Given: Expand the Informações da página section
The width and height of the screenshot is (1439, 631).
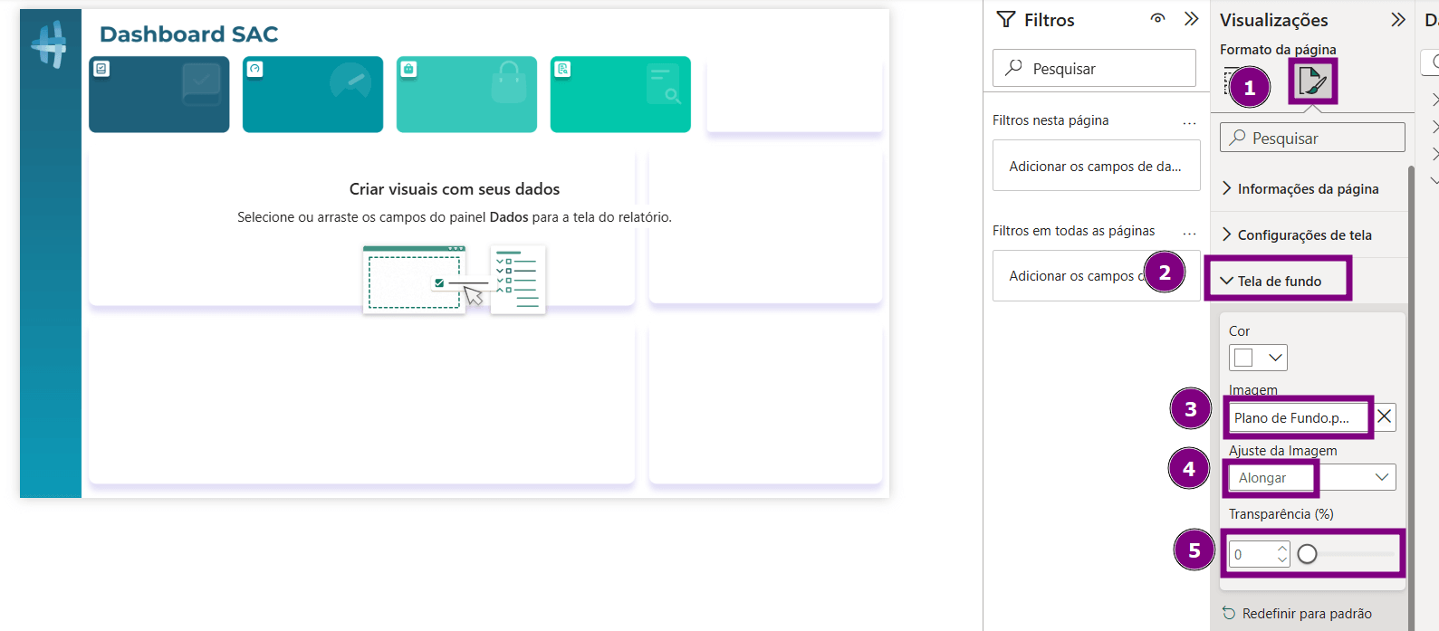Looking at the screenshot, I should tap(1309, 188).
